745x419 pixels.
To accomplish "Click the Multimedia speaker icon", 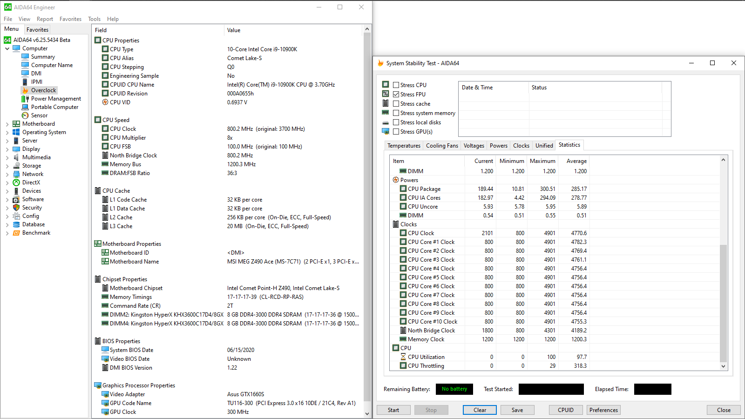I will pos(16,157).
